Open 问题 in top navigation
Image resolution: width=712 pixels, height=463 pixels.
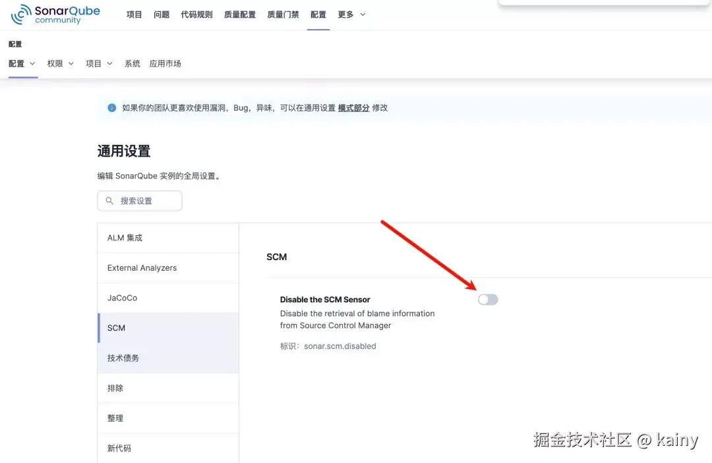point(162,14)
